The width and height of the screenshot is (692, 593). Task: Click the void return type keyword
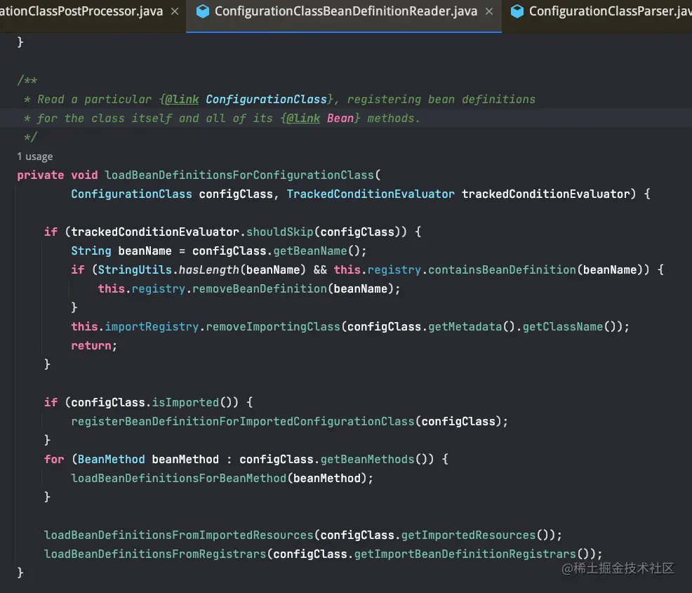tap(84, 175)
